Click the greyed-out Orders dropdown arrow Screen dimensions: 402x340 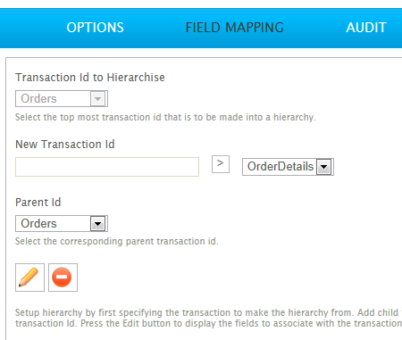pyautogui.click(x=97, y=99)
